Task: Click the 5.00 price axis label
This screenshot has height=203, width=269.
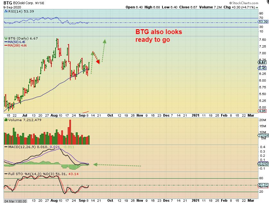Action: [263, 107]
